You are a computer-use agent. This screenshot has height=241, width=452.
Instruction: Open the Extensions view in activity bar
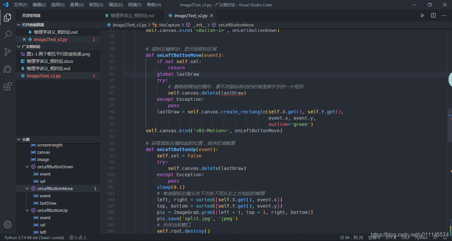8,86
